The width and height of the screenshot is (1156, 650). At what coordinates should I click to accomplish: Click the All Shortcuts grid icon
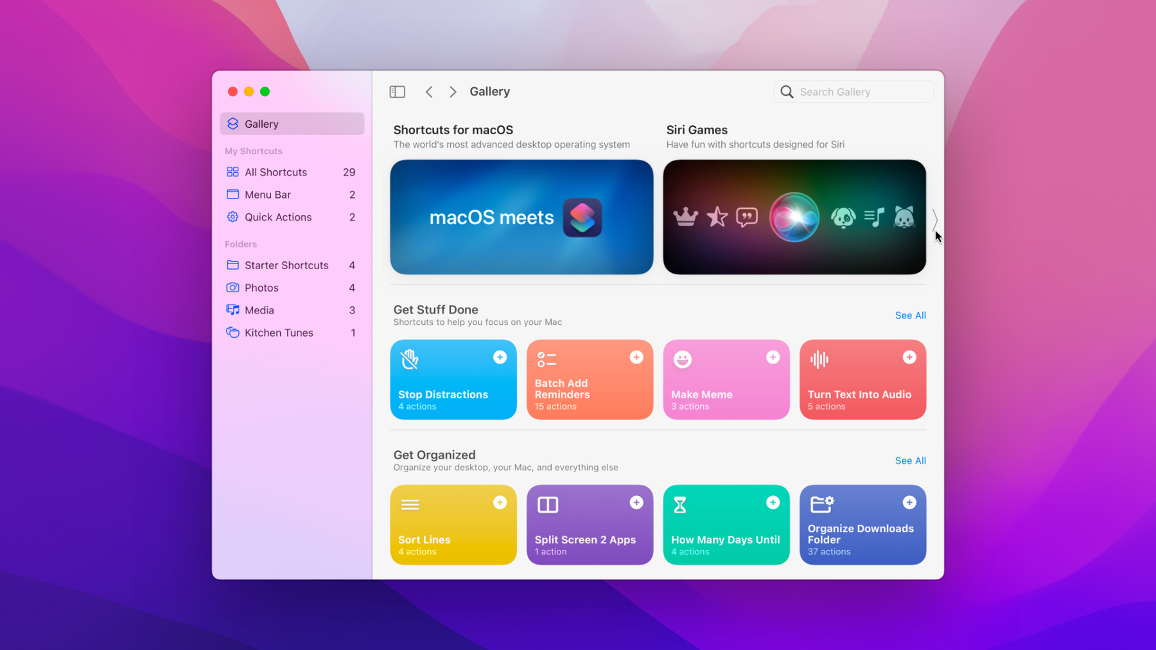click(232, 172)
